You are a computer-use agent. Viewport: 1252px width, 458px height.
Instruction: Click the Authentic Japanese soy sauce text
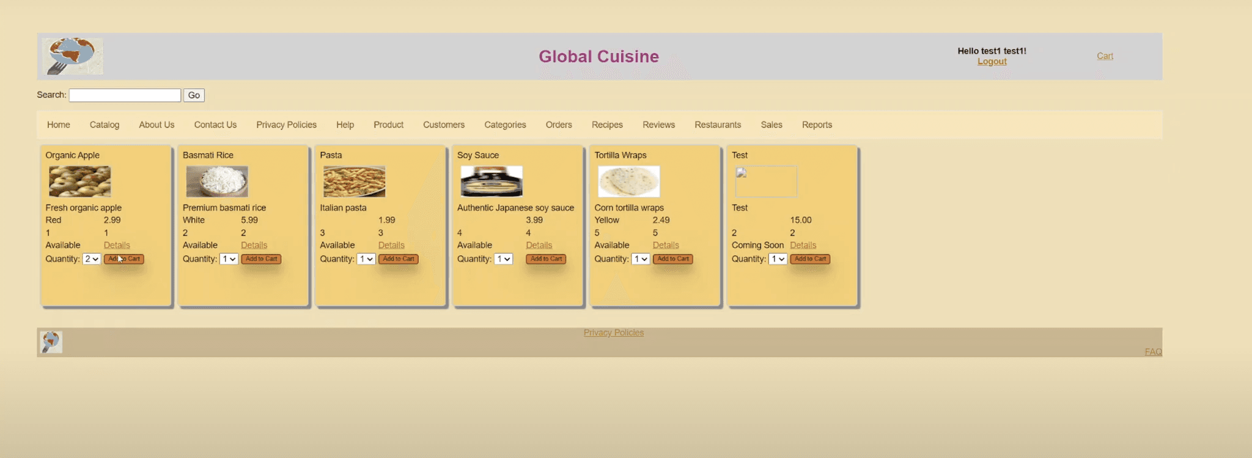515,208
